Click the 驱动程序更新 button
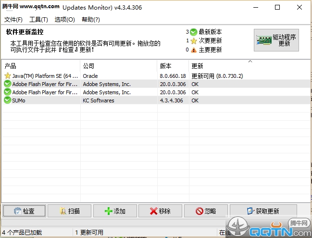This screenshot has width=312, height=238. (x=276, y=40)
